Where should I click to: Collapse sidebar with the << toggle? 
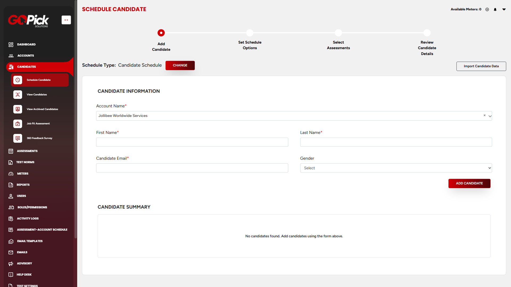point(66,20)
